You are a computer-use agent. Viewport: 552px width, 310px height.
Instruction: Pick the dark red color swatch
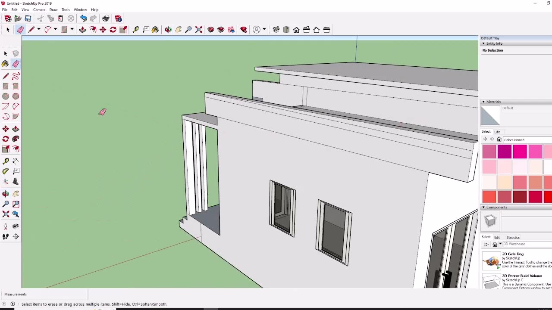[x=520, y=197]
